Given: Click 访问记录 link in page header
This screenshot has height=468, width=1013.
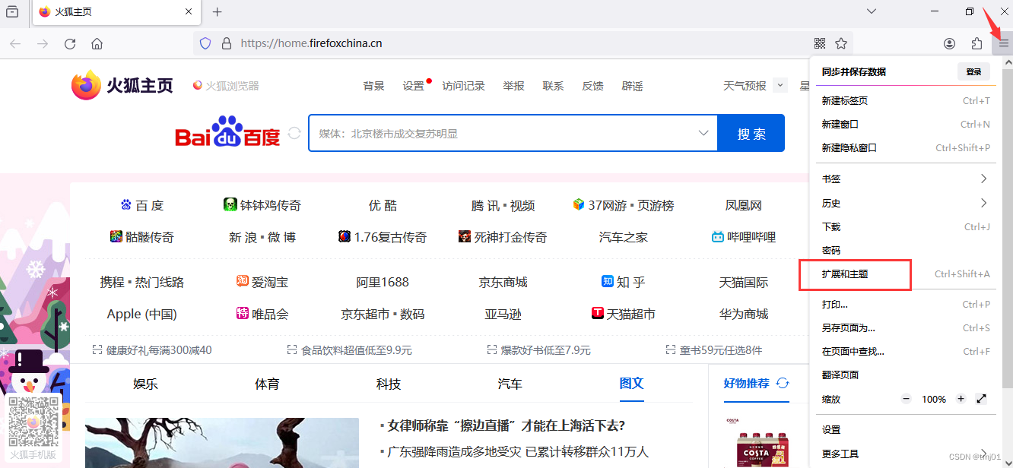Looking at the screenshot, I should click(464, 86).
